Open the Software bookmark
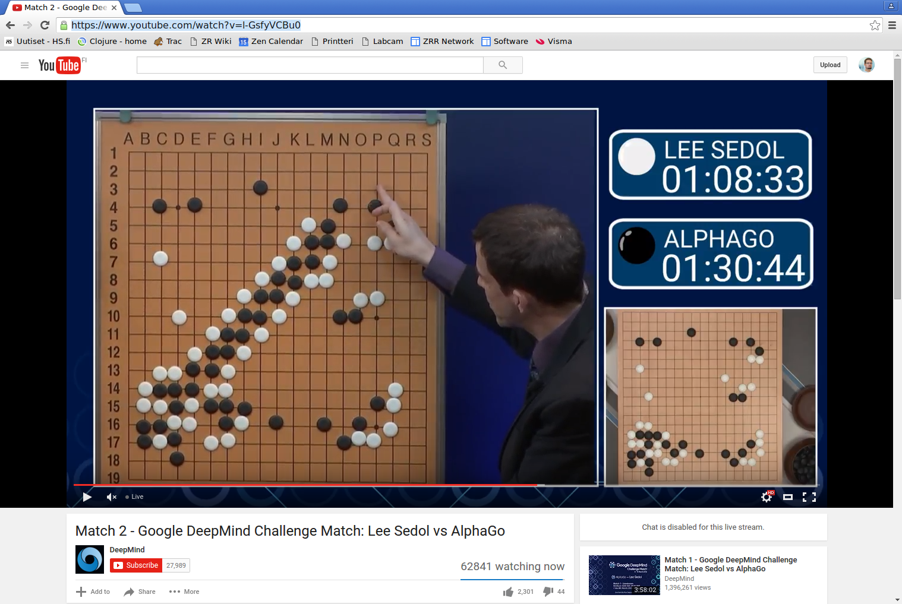The width and height of the screenshot is (902, 604). coord(505,42)
